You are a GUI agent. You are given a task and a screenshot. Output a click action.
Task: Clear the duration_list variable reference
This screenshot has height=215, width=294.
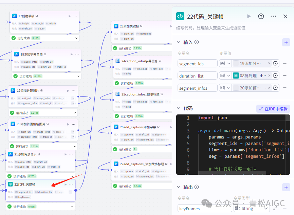tap(270, 76)
